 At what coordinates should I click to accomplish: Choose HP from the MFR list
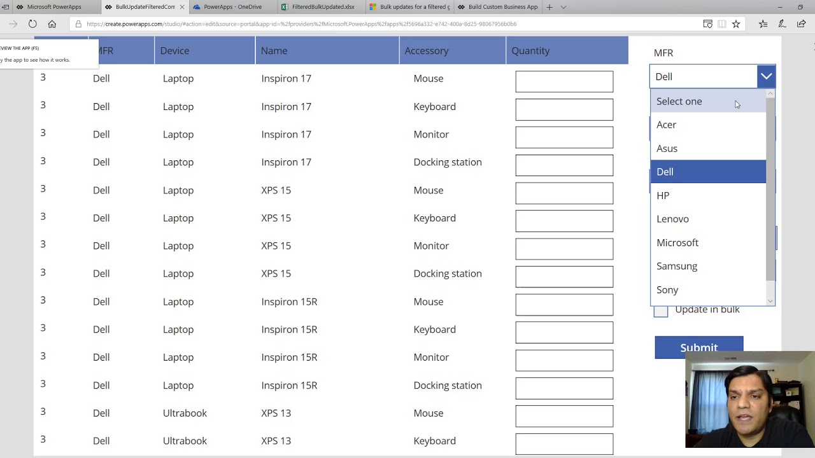[x=708, y=195]
